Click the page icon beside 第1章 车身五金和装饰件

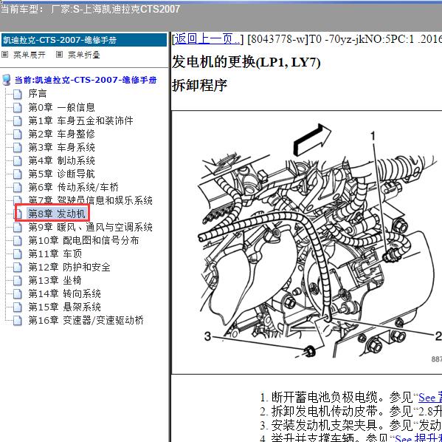click(18, 120)
